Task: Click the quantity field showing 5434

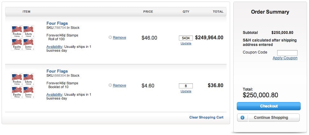Action: point(186,38)
